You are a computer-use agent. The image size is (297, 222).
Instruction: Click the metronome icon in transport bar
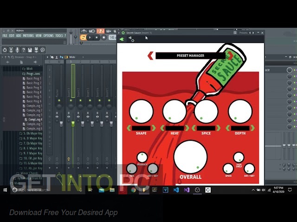(x=84, y=31)
